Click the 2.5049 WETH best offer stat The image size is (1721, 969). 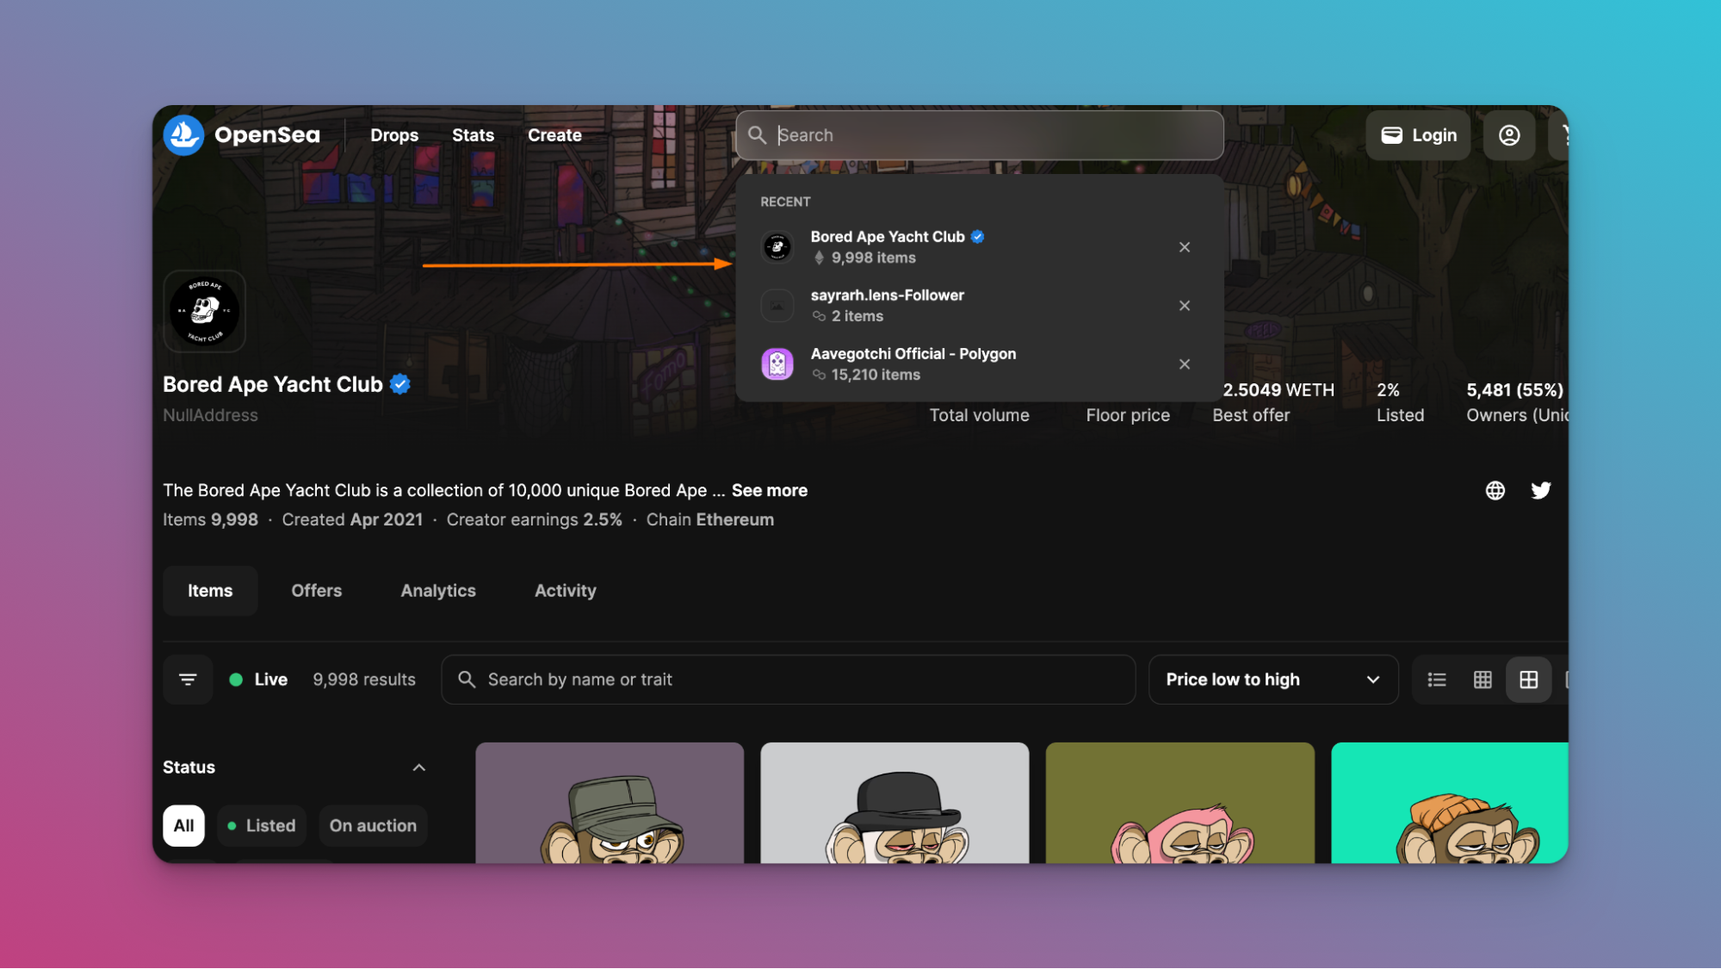coord(1273,402)
